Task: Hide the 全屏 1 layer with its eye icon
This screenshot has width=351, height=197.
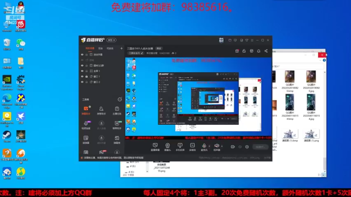Action: click(82, 71)
